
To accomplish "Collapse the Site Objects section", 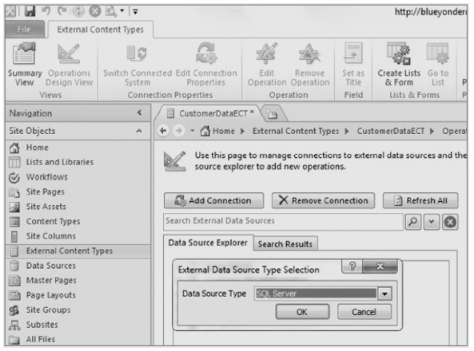I will click(x=139, y=131).
